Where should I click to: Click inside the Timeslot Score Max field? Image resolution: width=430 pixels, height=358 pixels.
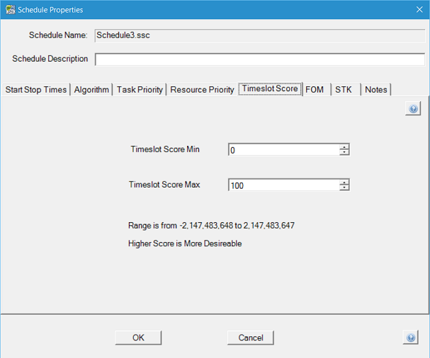coord(283,185)
